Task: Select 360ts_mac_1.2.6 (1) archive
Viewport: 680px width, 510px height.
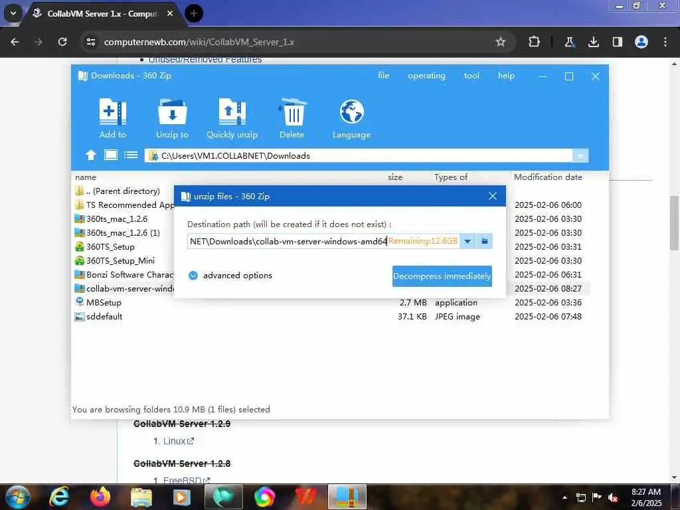Action: [x=117, y=233]
